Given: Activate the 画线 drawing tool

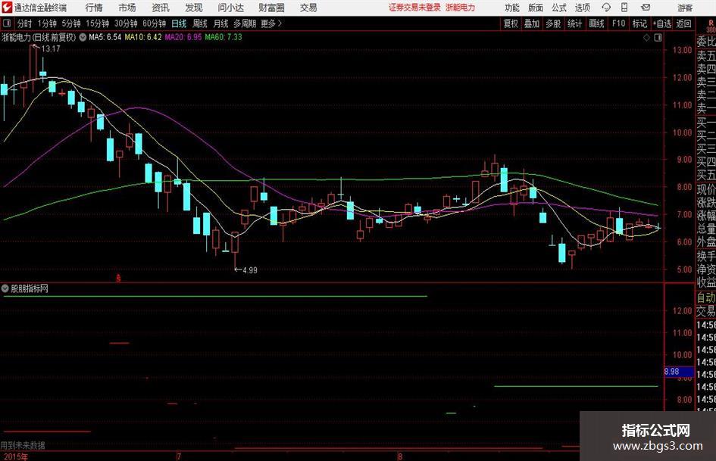Looking at the screenshot, I should point(596,23).
